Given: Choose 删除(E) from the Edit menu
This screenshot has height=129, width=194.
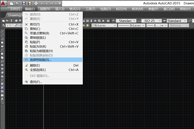Looking at the screenshot, I should (x=53, y=65).
